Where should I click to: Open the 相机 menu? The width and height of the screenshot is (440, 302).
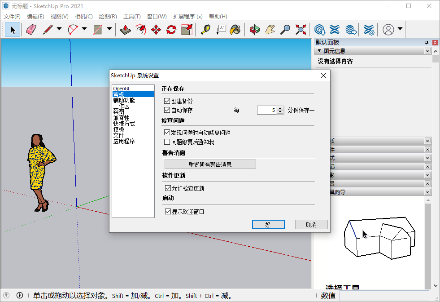tap(83, 16)
